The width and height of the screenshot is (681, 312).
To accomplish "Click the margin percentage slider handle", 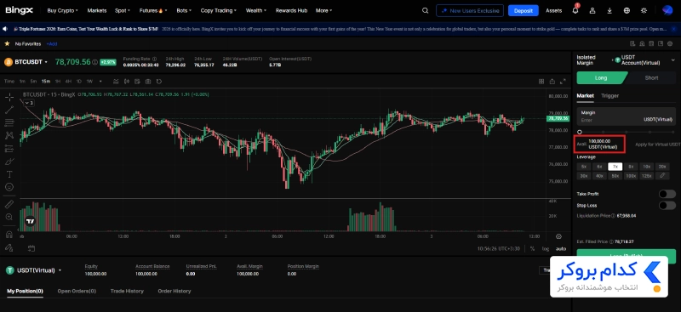I will (580, 132).
